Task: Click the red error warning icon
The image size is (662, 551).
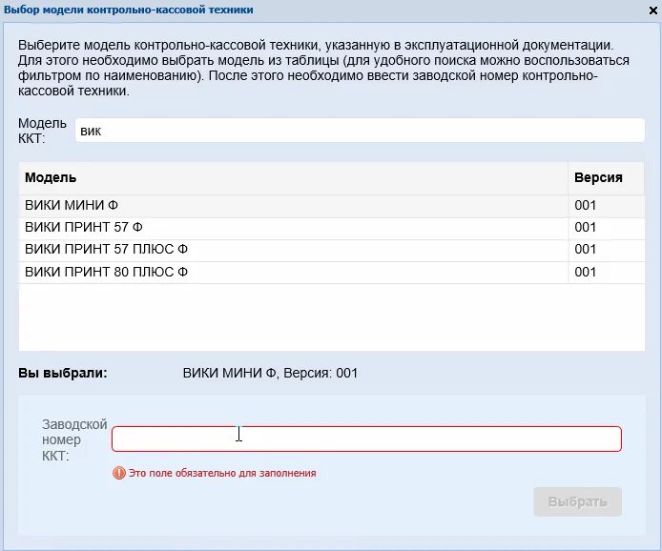Action: 119,473
